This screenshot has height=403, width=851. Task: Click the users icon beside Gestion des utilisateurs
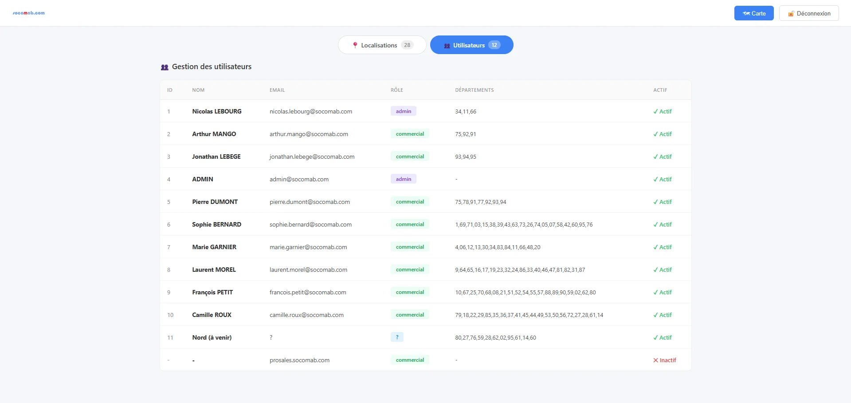click(x=165, y=67)
